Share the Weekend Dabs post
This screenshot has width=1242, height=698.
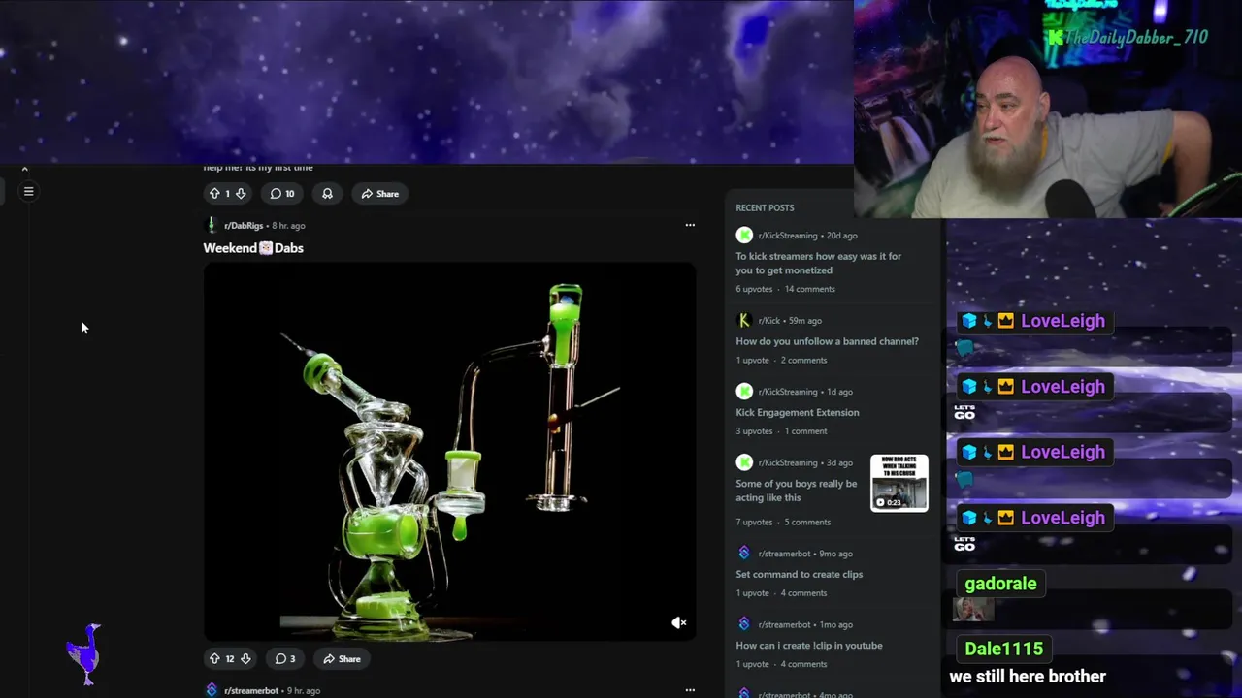[342, 659]
